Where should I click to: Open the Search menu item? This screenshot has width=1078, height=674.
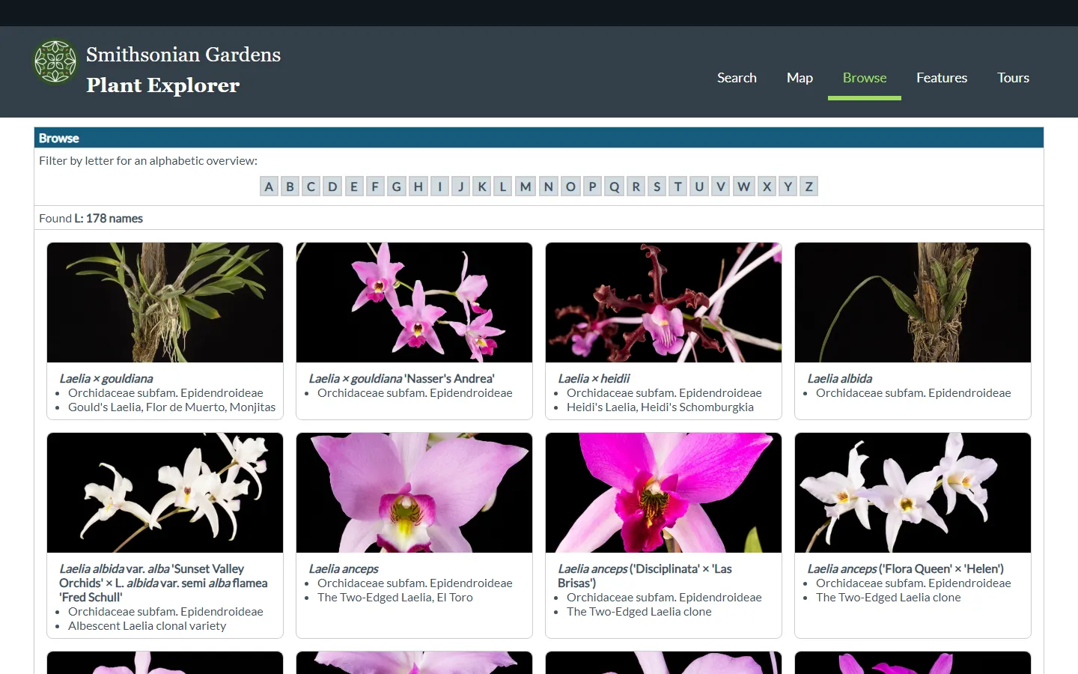(737, 78)
